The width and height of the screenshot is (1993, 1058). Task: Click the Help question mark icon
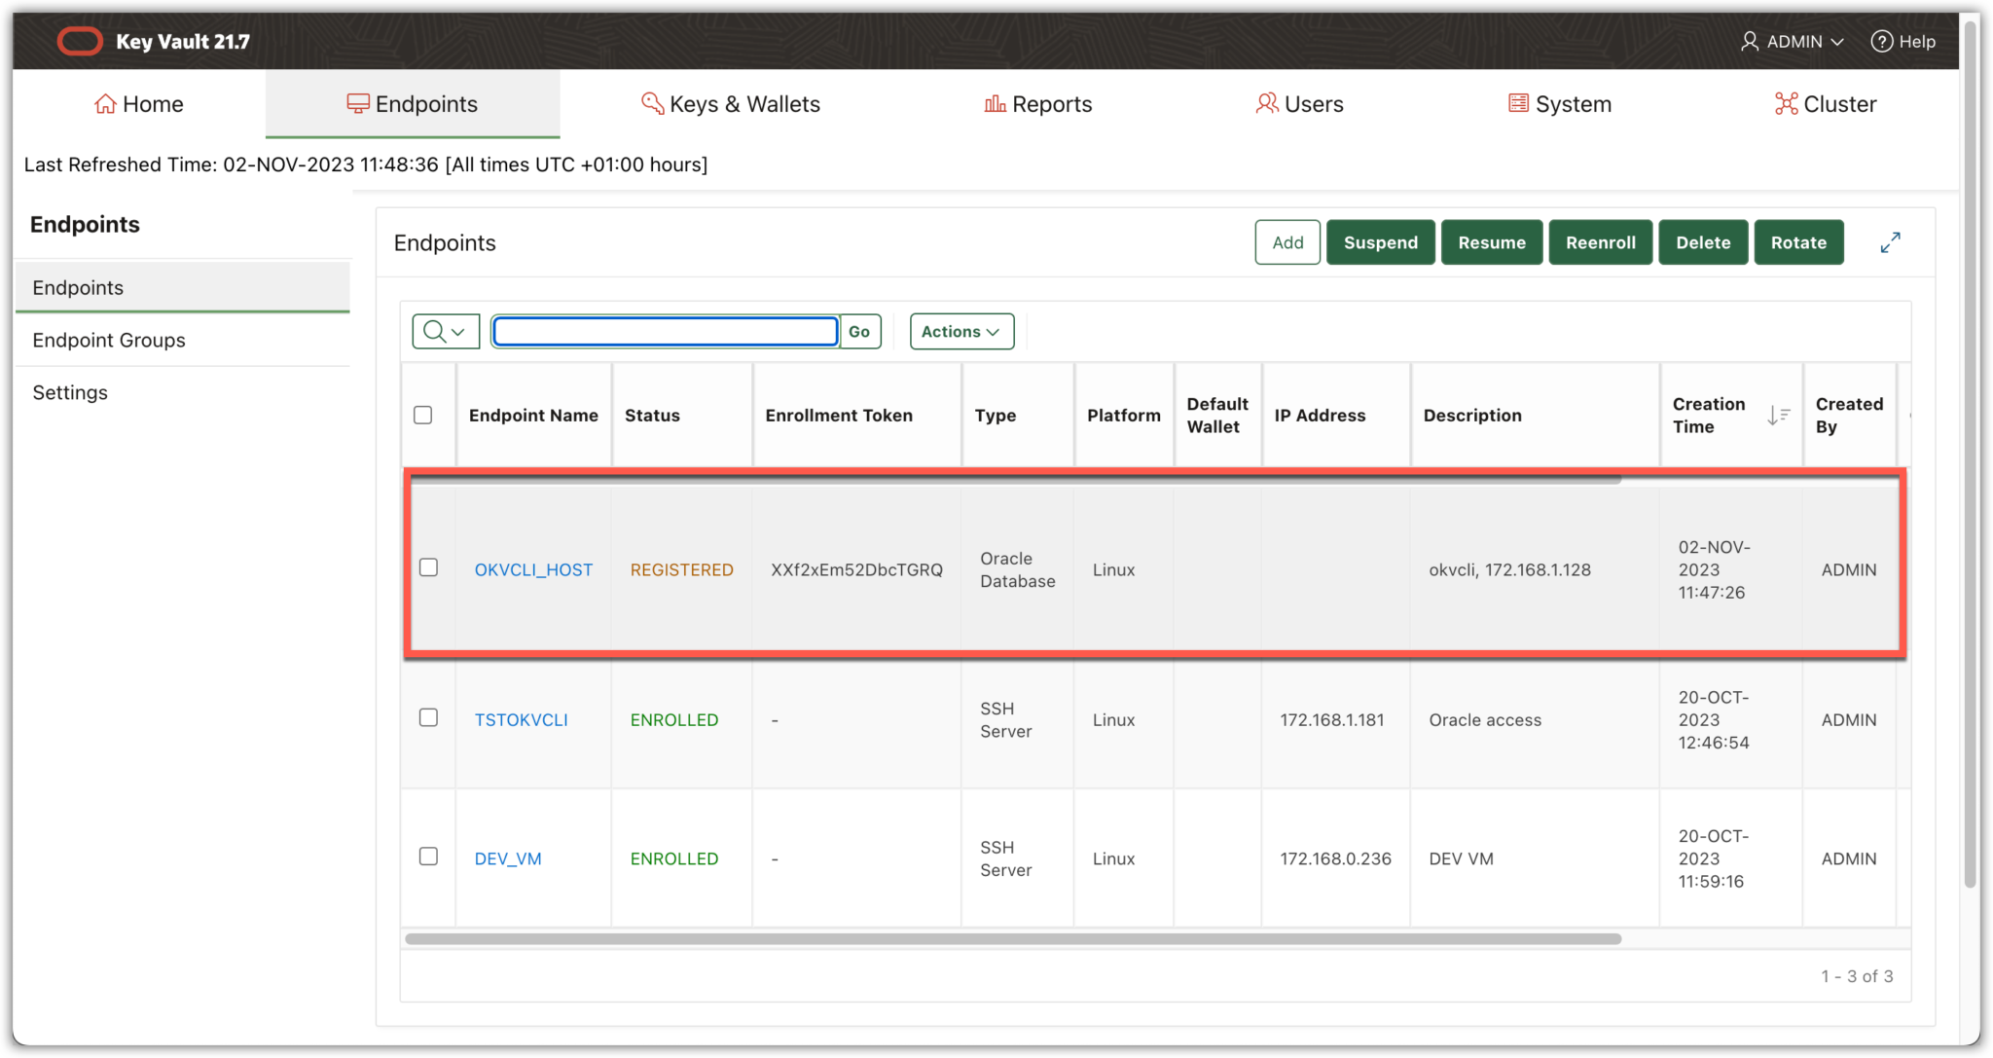(x=1882, y=42)
